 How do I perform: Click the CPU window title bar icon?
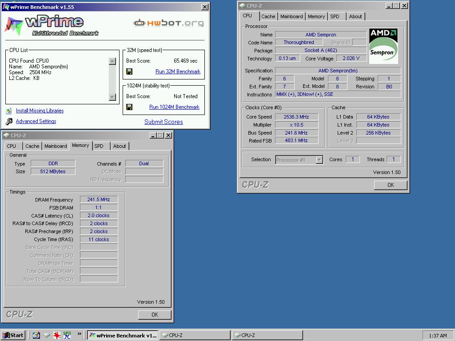pyautogui.click(x=243, y=5)
